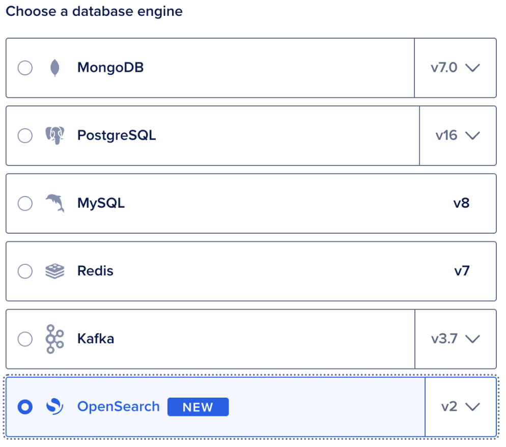506x447 pixels.
Task: Click the MongoDB leaf icon
Action: [55, 68]
